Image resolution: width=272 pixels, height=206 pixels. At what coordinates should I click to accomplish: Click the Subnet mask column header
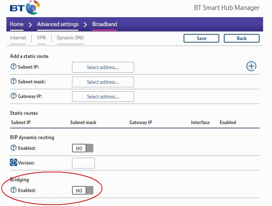(83, 122)
